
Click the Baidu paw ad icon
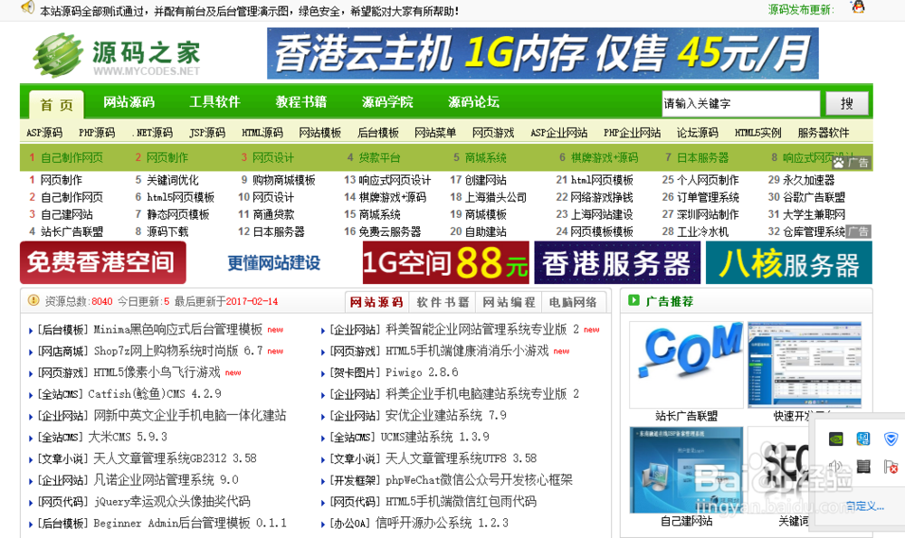(838, 163)
